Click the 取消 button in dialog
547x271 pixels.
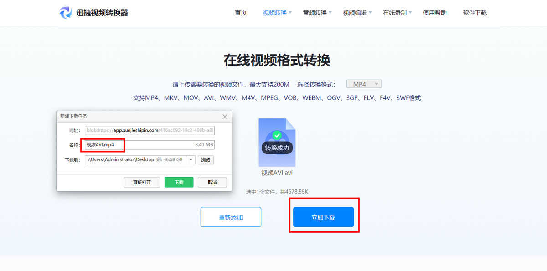click(x=212, y=182)
